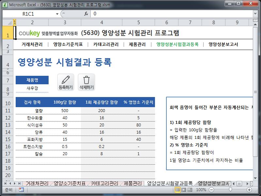Click the zoom slider handle

(230, 189)
